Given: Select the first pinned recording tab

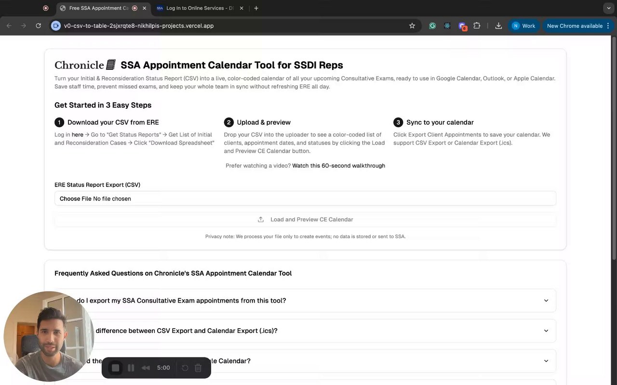Looking at the screenshot, I should click(46, 8).
